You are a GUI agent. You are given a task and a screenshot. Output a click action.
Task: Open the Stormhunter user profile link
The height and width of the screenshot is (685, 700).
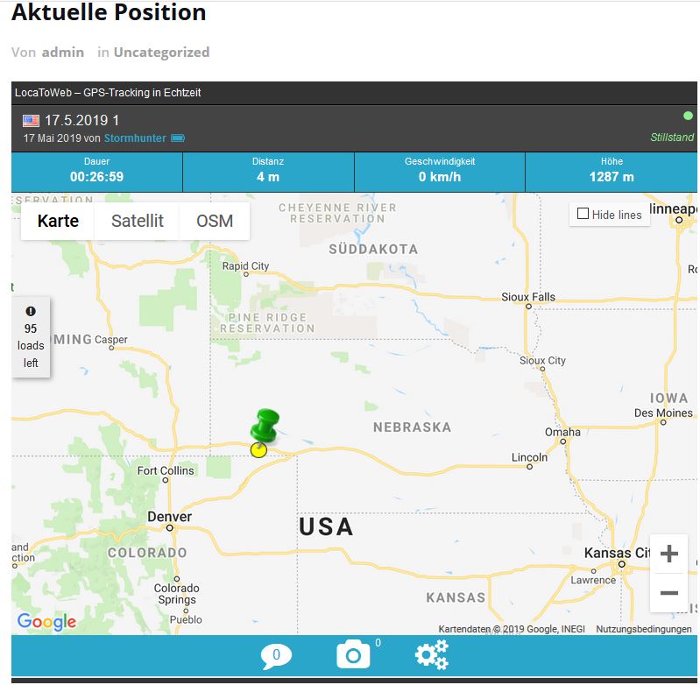[135, 138]
